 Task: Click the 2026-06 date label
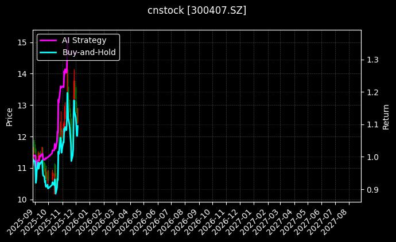(143, 222)
